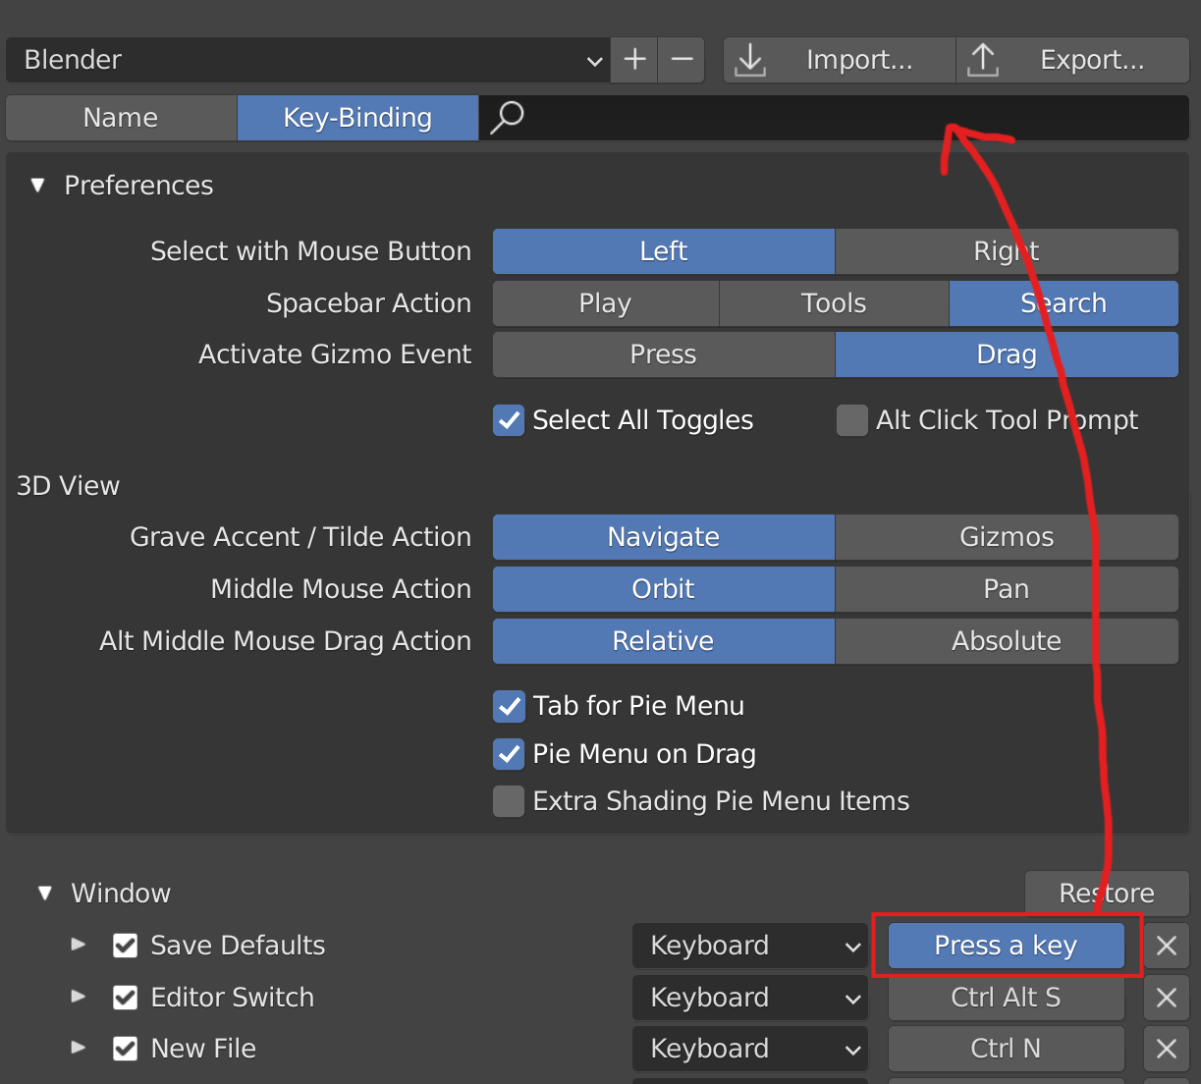Disable the Editor Switch keymap item
The image size is (1201, 1084).
click(x=125, y=998)
